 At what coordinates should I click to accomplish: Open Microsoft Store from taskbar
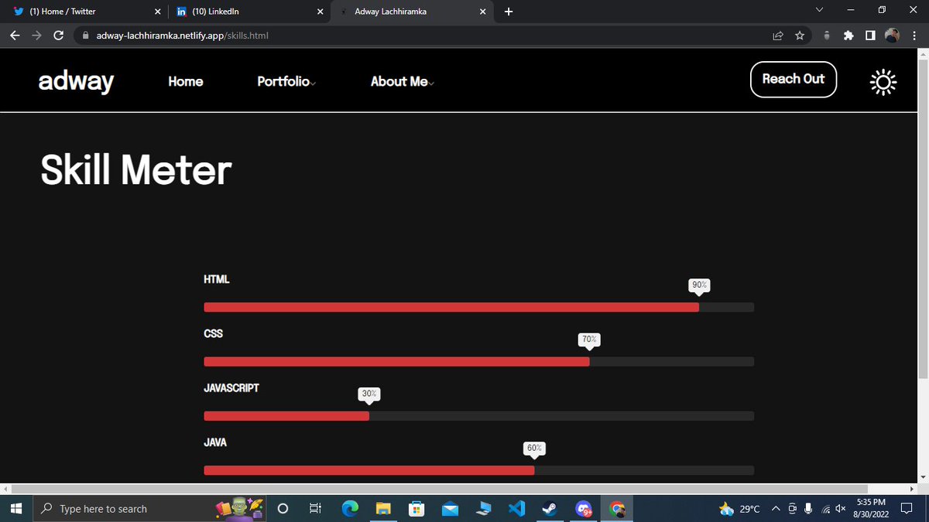(x=417, y=508)
